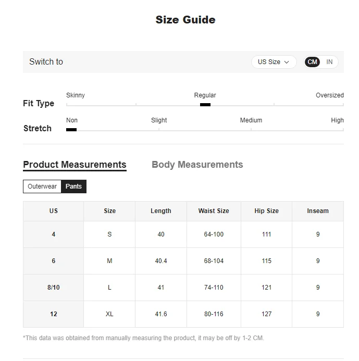The width and height of the screenshot is (359, 361).
Task: Select the US size 8/10 row
Action: [183, 288]
